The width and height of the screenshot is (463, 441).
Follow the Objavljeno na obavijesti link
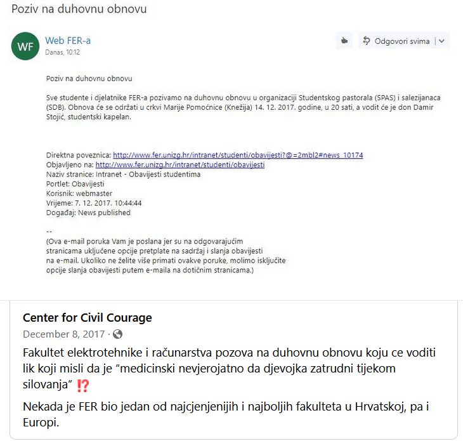pos(179,165)
